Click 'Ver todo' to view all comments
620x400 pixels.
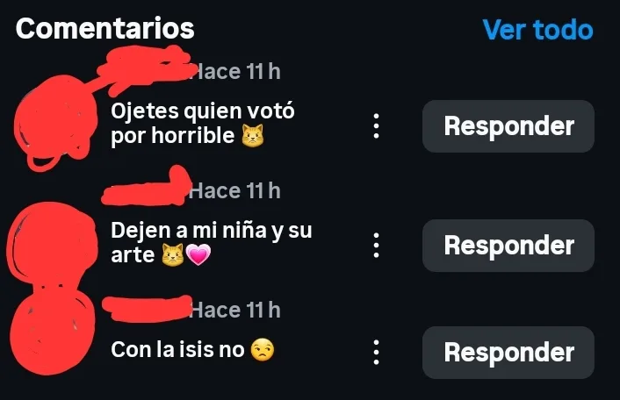537,30
